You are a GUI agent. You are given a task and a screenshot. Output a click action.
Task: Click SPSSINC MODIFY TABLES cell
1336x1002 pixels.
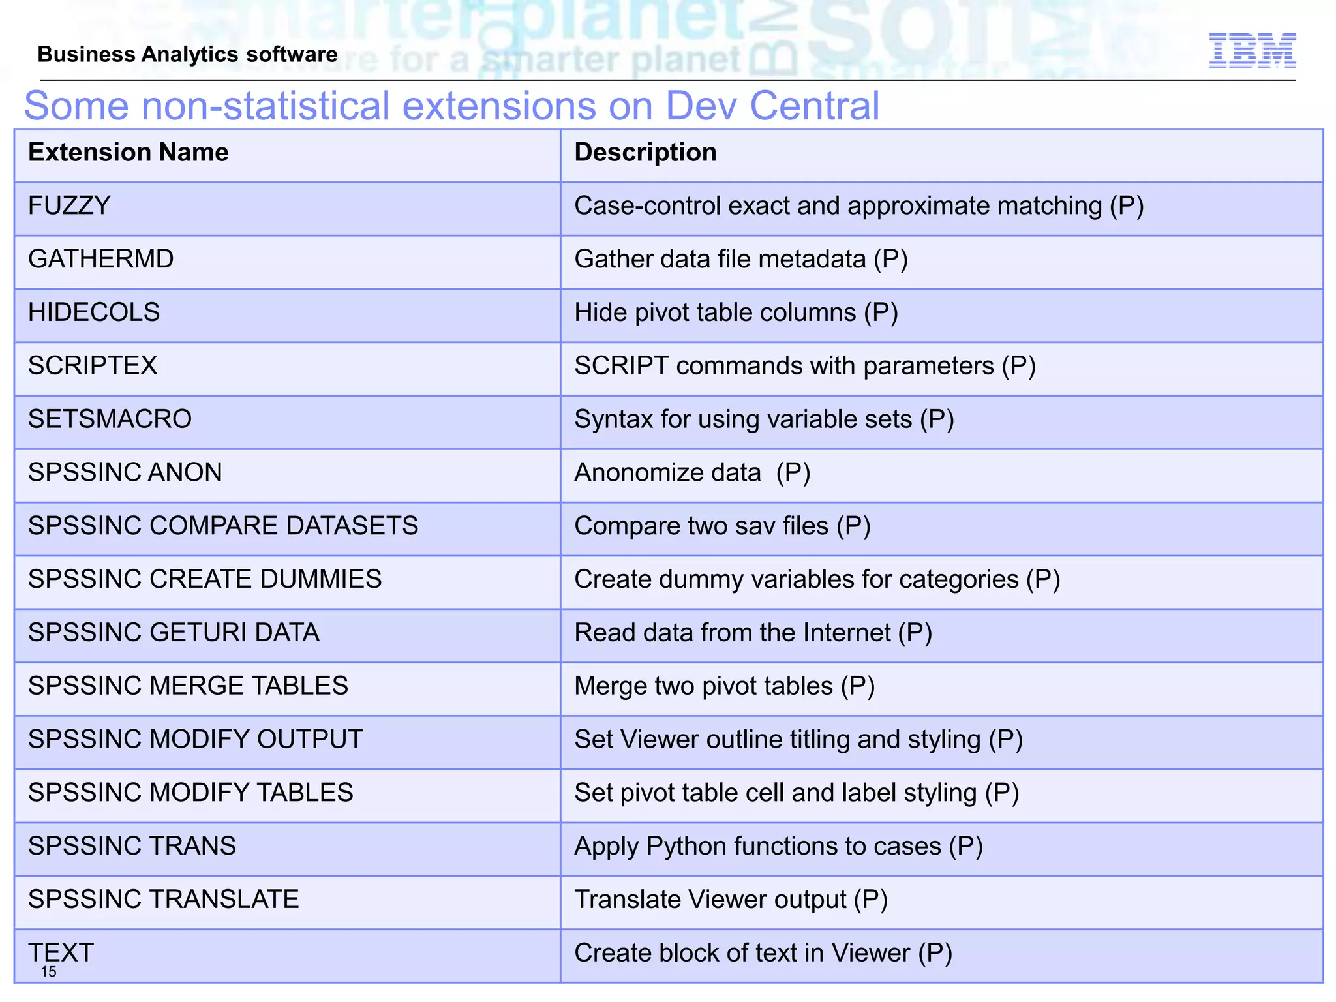point(288,796)
